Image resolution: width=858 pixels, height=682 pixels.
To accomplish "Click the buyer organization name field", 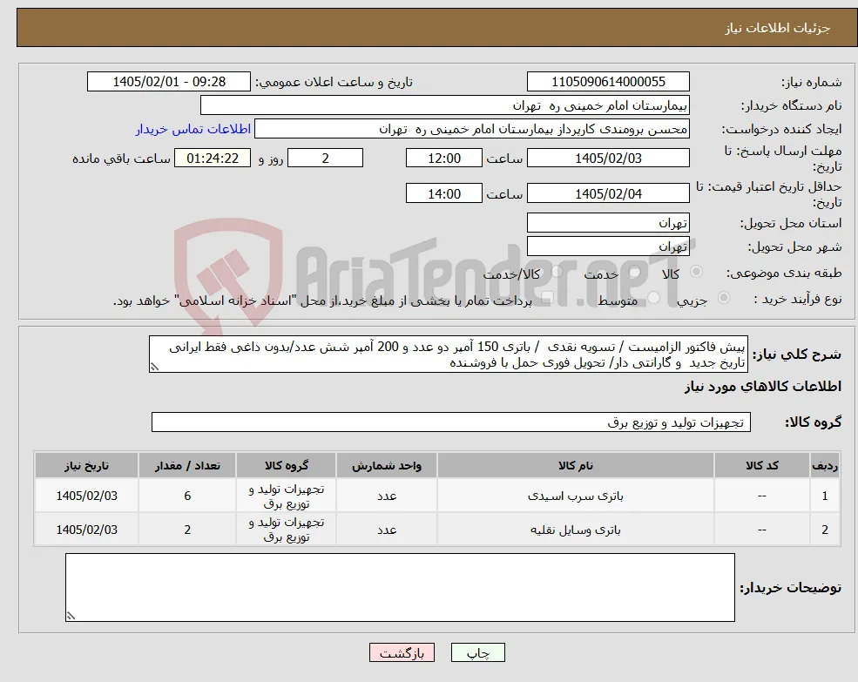I will [445, 105].
